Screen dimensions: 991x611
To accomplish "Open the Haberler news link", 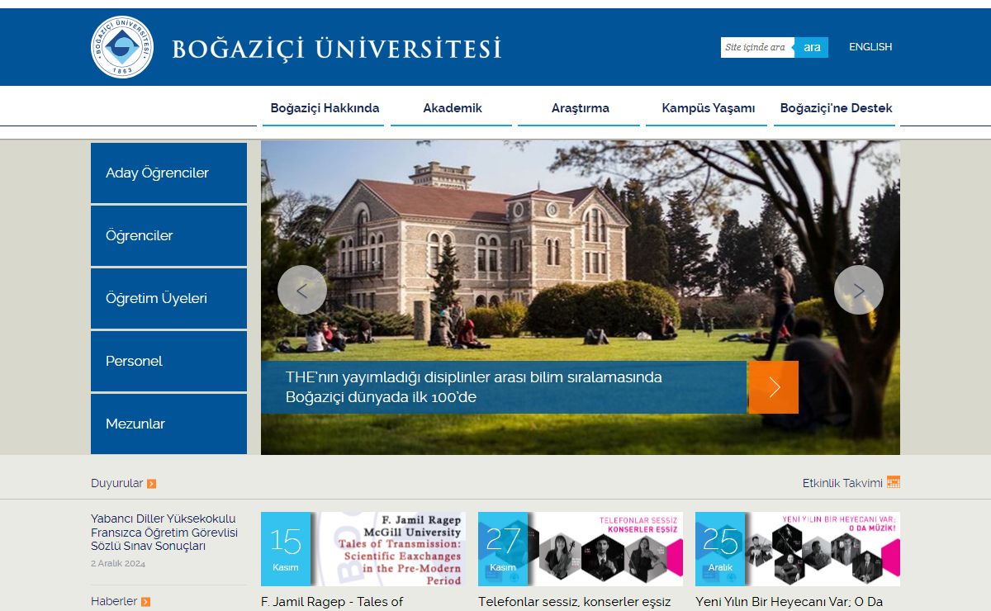I will point(114,601).
